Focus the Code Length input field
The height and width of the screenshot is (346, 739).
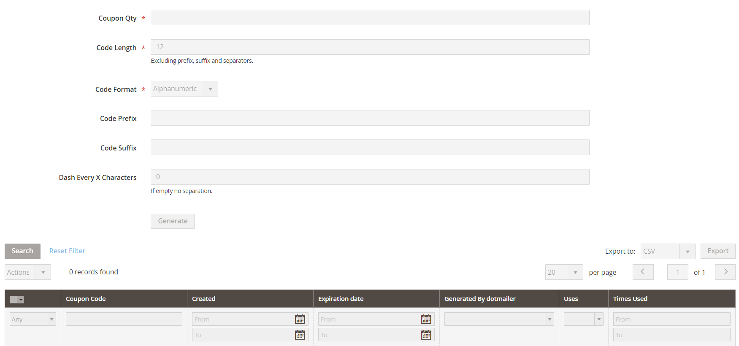click(x=370, y=47)
